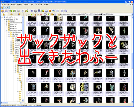Click the green rotate-left refresh icon
134x107 pixels.
point(11,11)
